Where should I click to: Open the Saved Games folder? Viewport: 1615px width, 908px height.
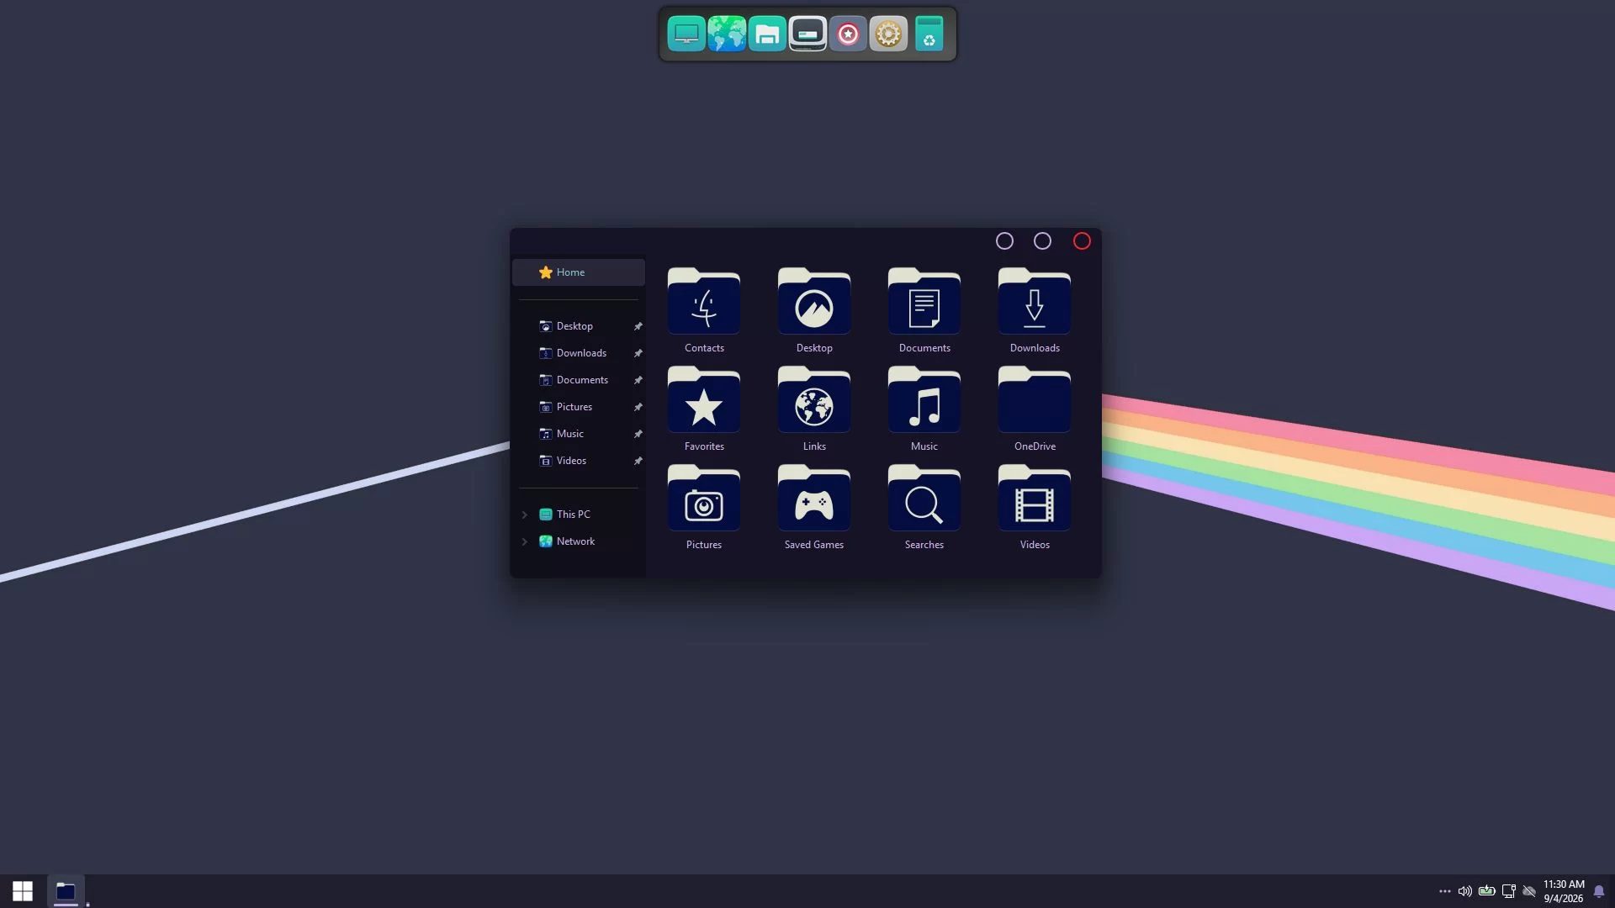(x=814, y=507)
